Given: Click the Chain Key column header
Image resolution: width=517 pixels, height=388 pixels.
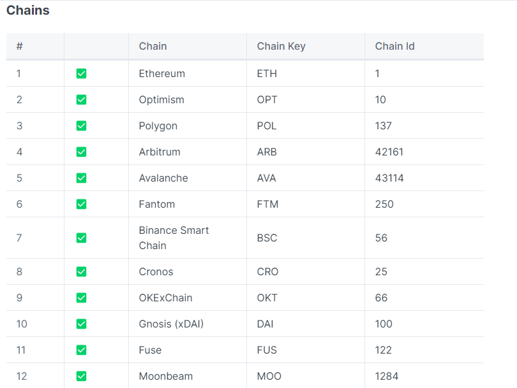Looking at the screenshot, I should (x=281, y=46).
